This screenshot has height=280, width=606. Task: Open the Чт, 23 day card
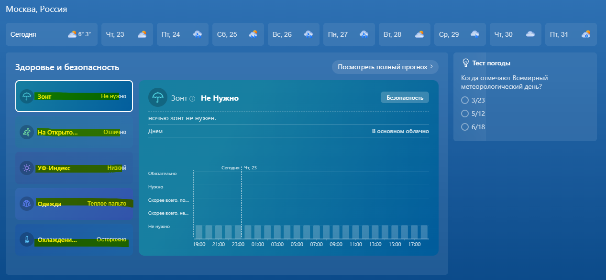pos(127,34)
